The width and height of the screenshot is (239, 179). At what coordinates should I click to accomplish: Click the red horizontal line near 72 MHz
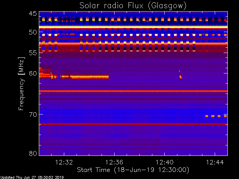(x=133, y=124)
